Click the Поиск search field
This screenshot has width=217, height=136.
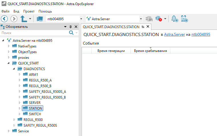[x=34, y=33]
